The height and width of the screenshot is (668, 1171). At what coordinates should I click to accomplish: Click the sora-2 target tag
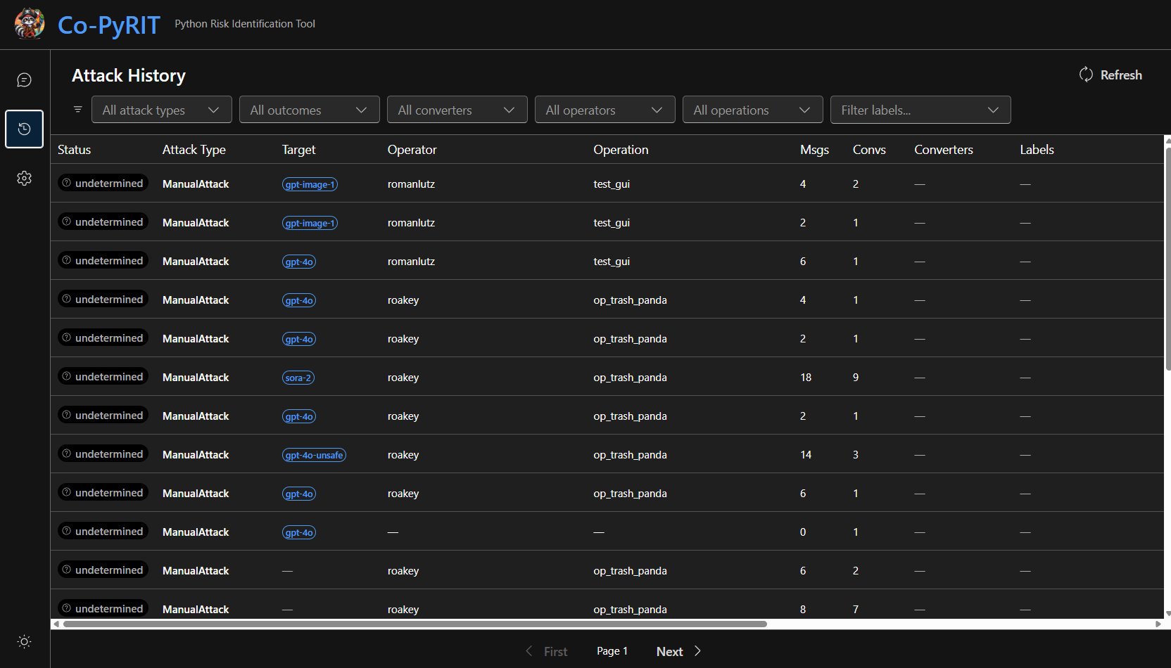[x=298, y=378]
